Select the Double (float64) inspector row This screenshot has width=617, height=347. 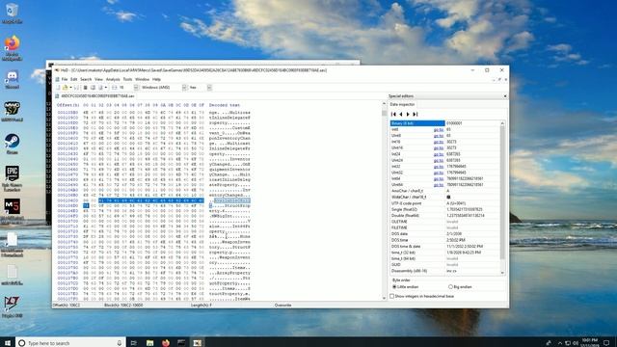pyautogui.click(x=445, y=216)
